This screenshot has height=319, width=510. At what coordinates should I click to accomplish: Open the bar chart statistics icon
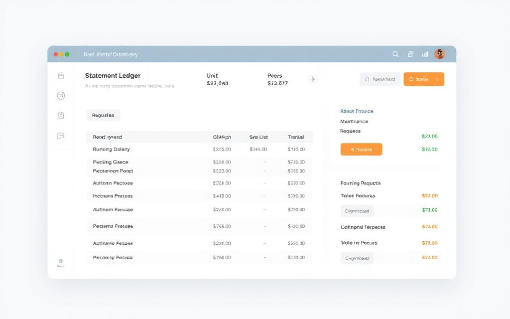425,54
